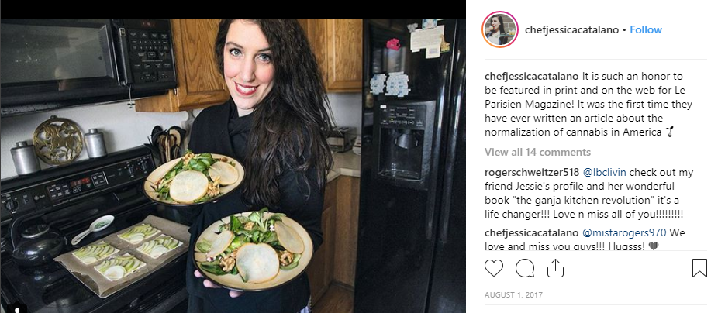711x313 pixels.
Task: Open the comment speech bubble icon
Action: pos(525,268)
